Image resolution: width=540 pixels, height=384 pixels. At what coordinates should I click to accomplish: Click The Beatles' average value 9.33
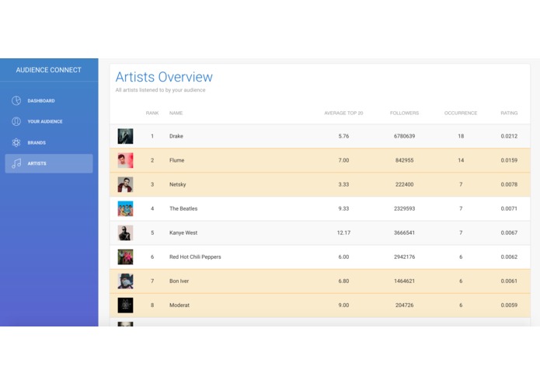coord(343,208)
